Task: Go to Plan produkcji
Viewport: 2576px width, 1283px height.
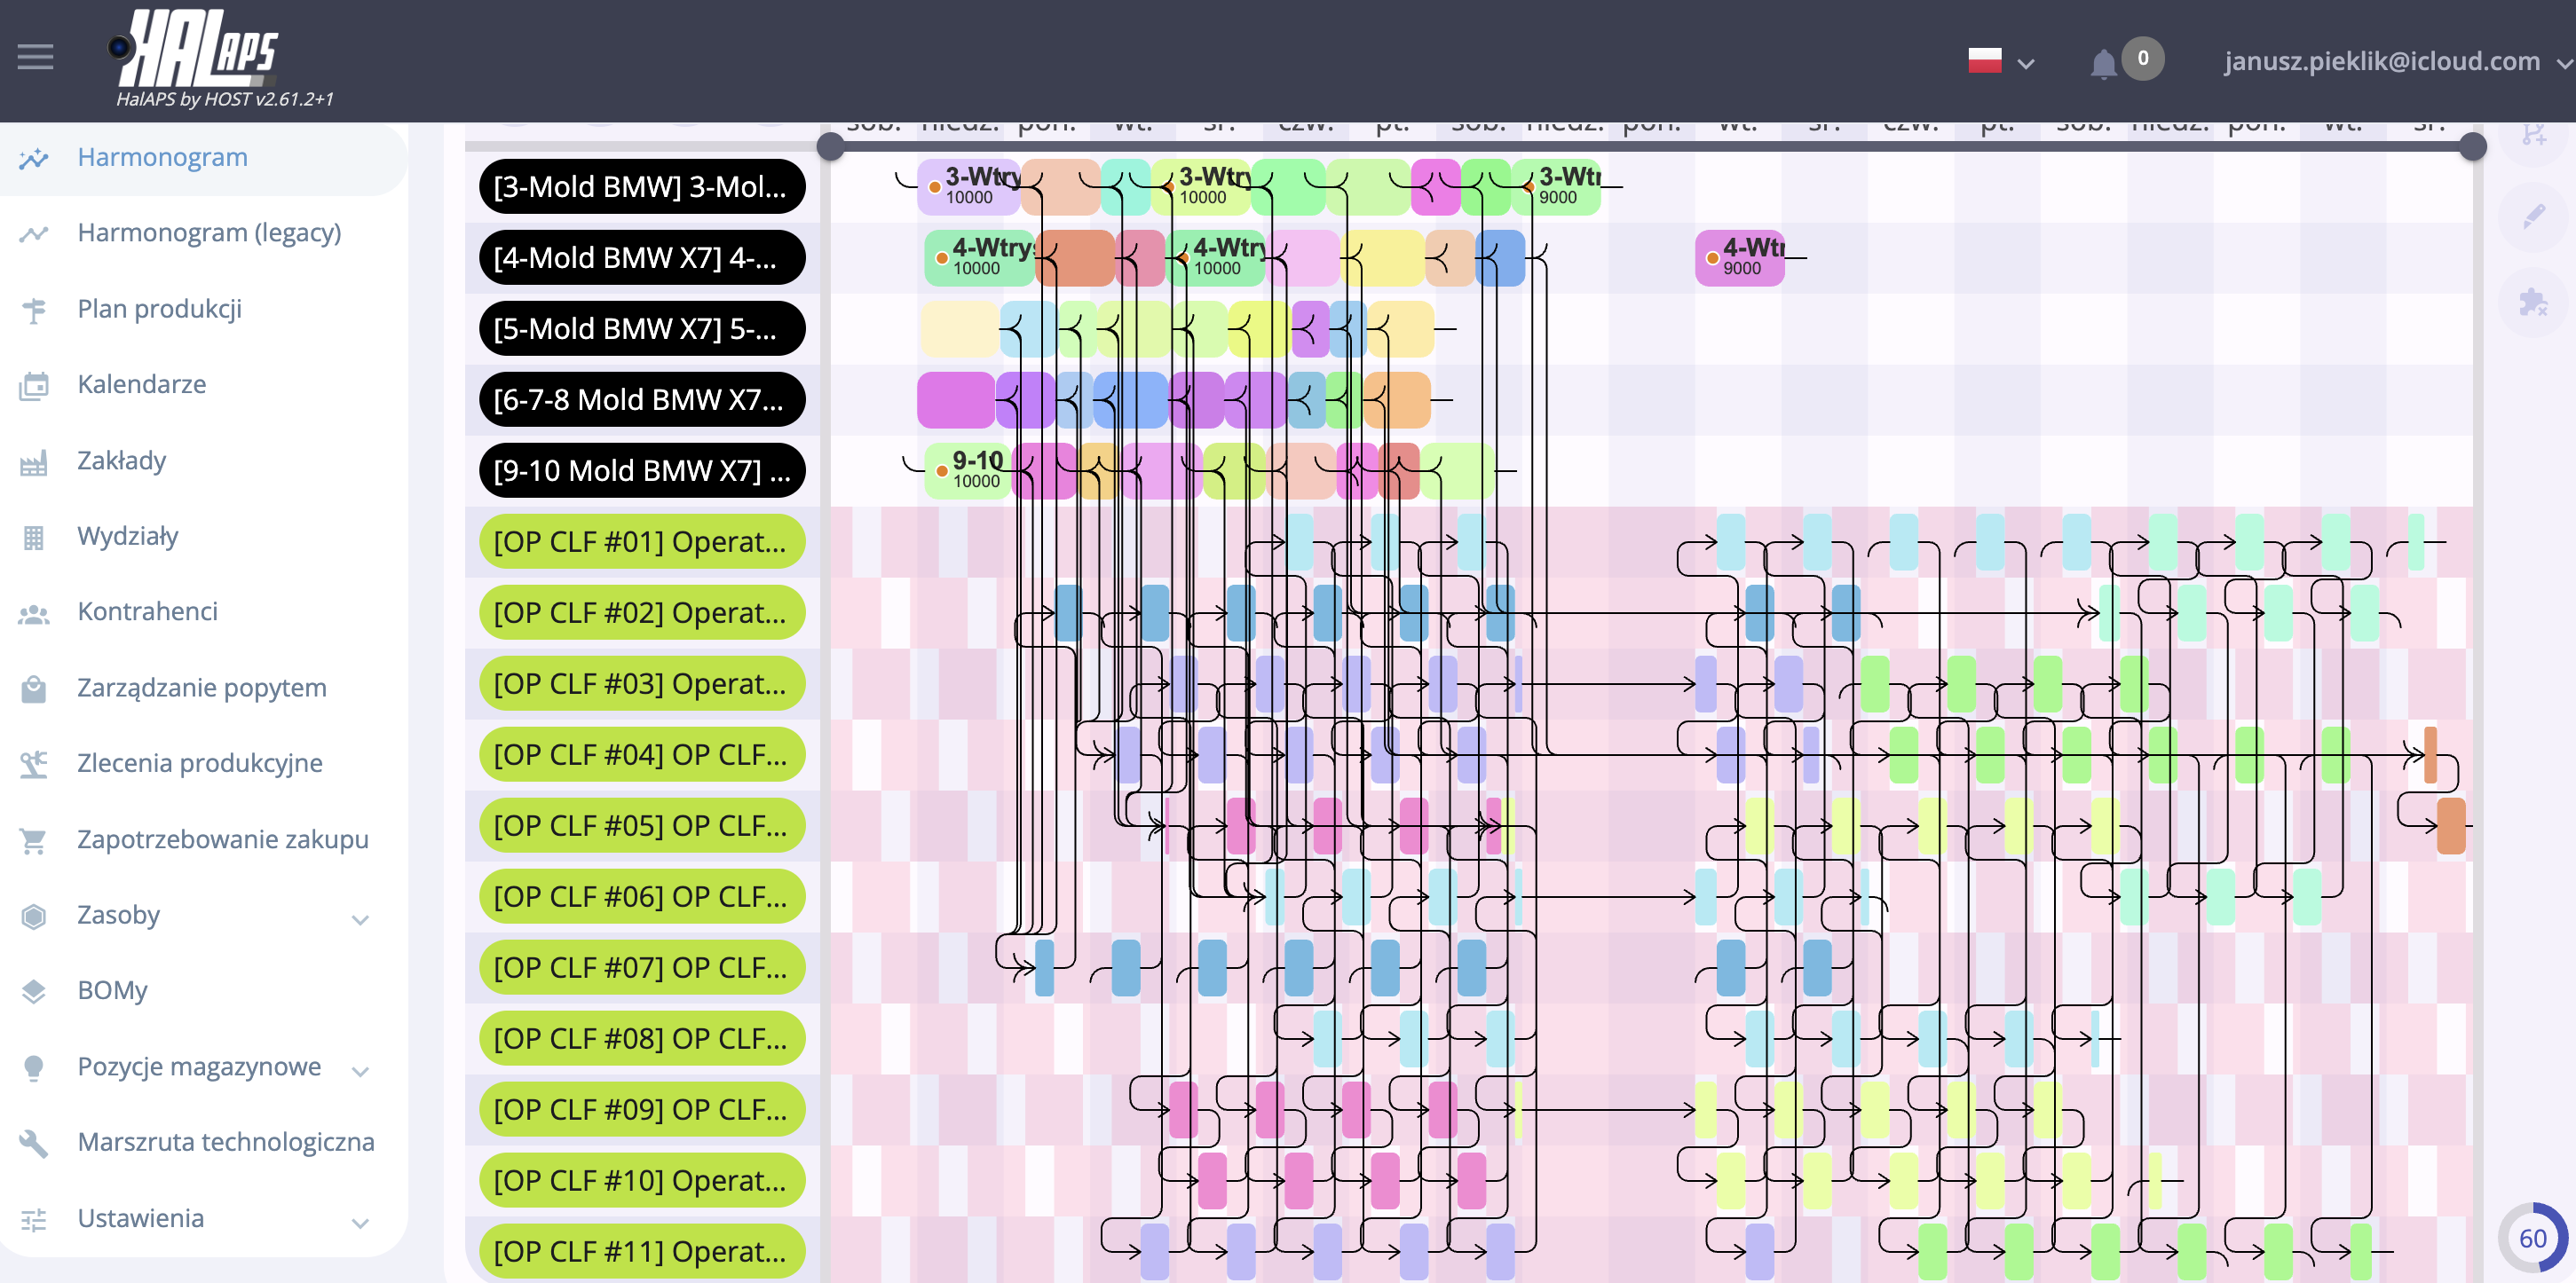Action: pyautogui.click(x=159, y=309)
